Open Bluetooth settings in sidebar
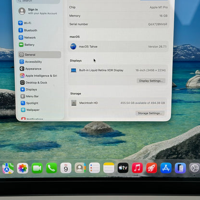This screenshot has width=200, height=200. (x=28, y=30)
